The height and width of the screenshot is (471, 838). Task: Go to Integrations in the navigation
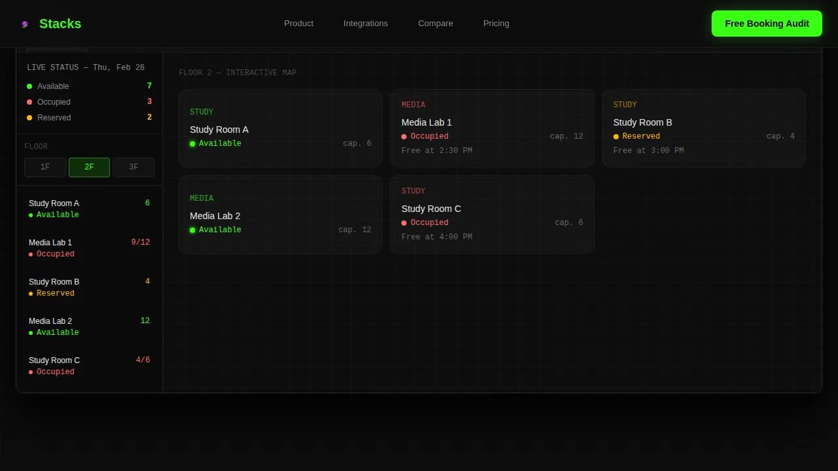pos(365,24)
